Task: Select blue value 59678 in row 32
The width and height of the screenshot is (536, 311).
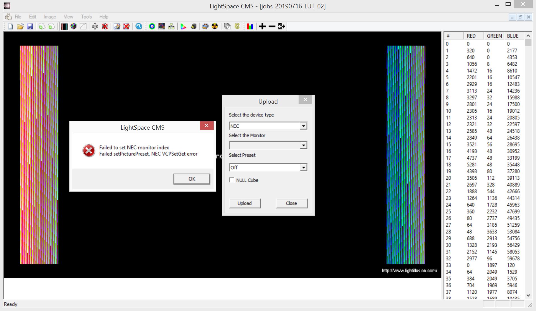Action: point(513,258)
